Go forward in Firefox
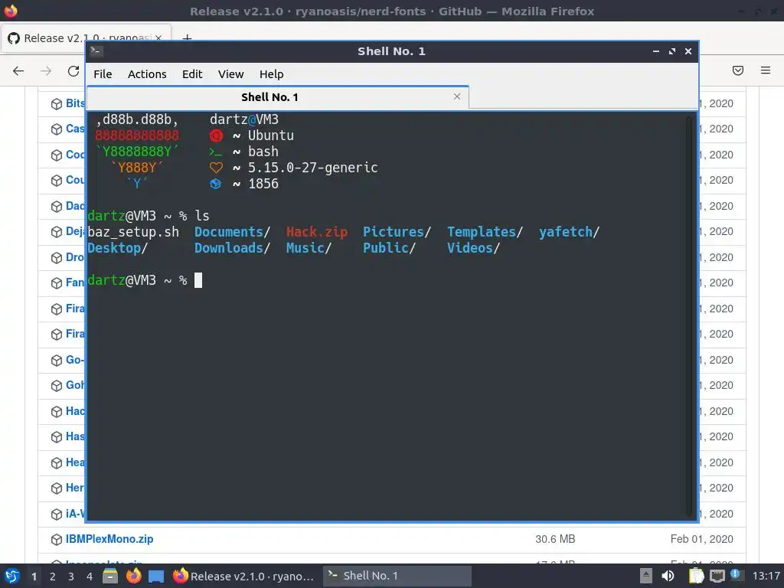This screenshot has width=784, height=588. coord(46,70)
